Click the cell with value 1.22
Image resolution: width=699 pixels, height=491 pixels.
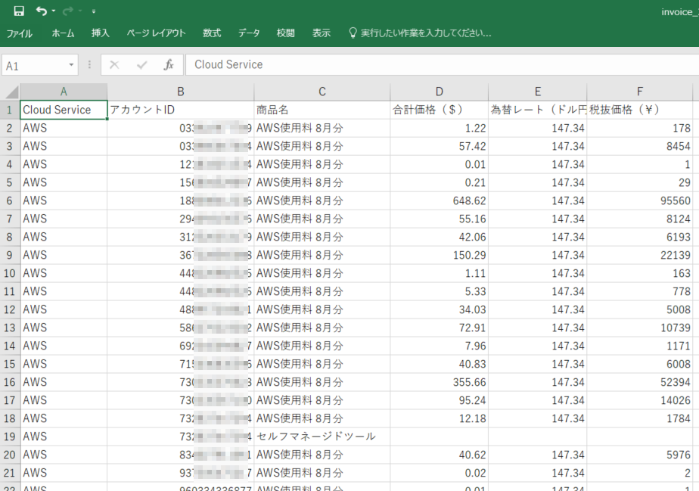[439, 128]
